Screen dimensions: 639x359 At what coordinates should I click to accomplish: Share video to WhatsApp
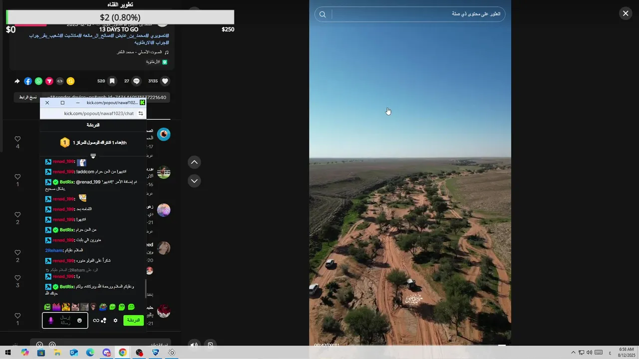point(38,81)
